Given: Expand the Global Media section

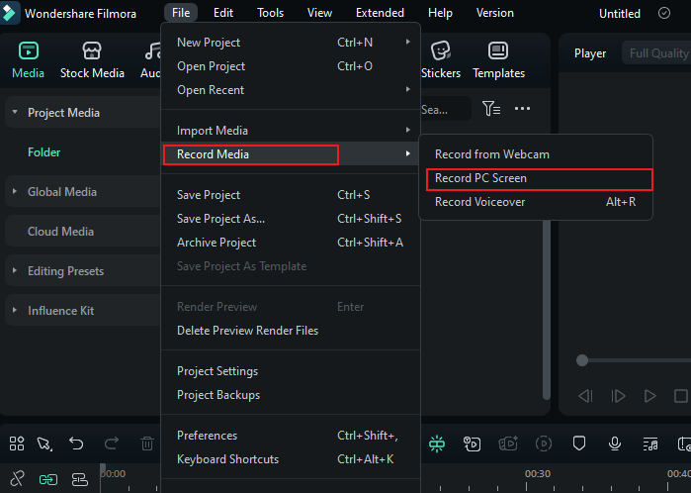Looking at the screenshot, I should (61, 192).
